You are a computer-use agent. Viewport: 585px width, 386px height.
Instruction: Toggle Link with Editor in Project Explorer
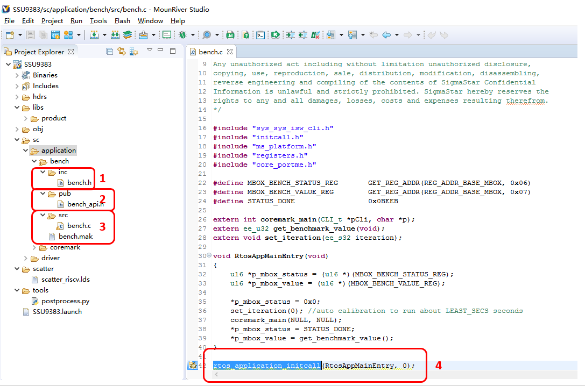(122, 52)
